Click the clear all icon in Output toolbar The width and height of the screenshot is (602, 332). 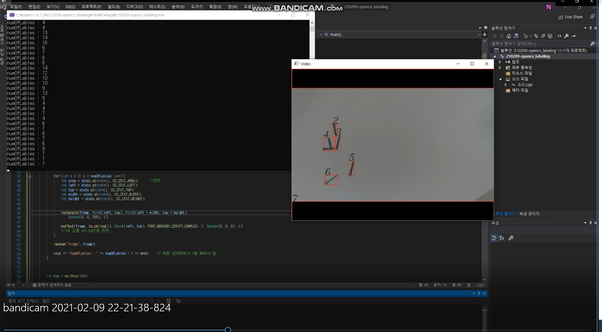pyautogui.click(x=169, y=301)
